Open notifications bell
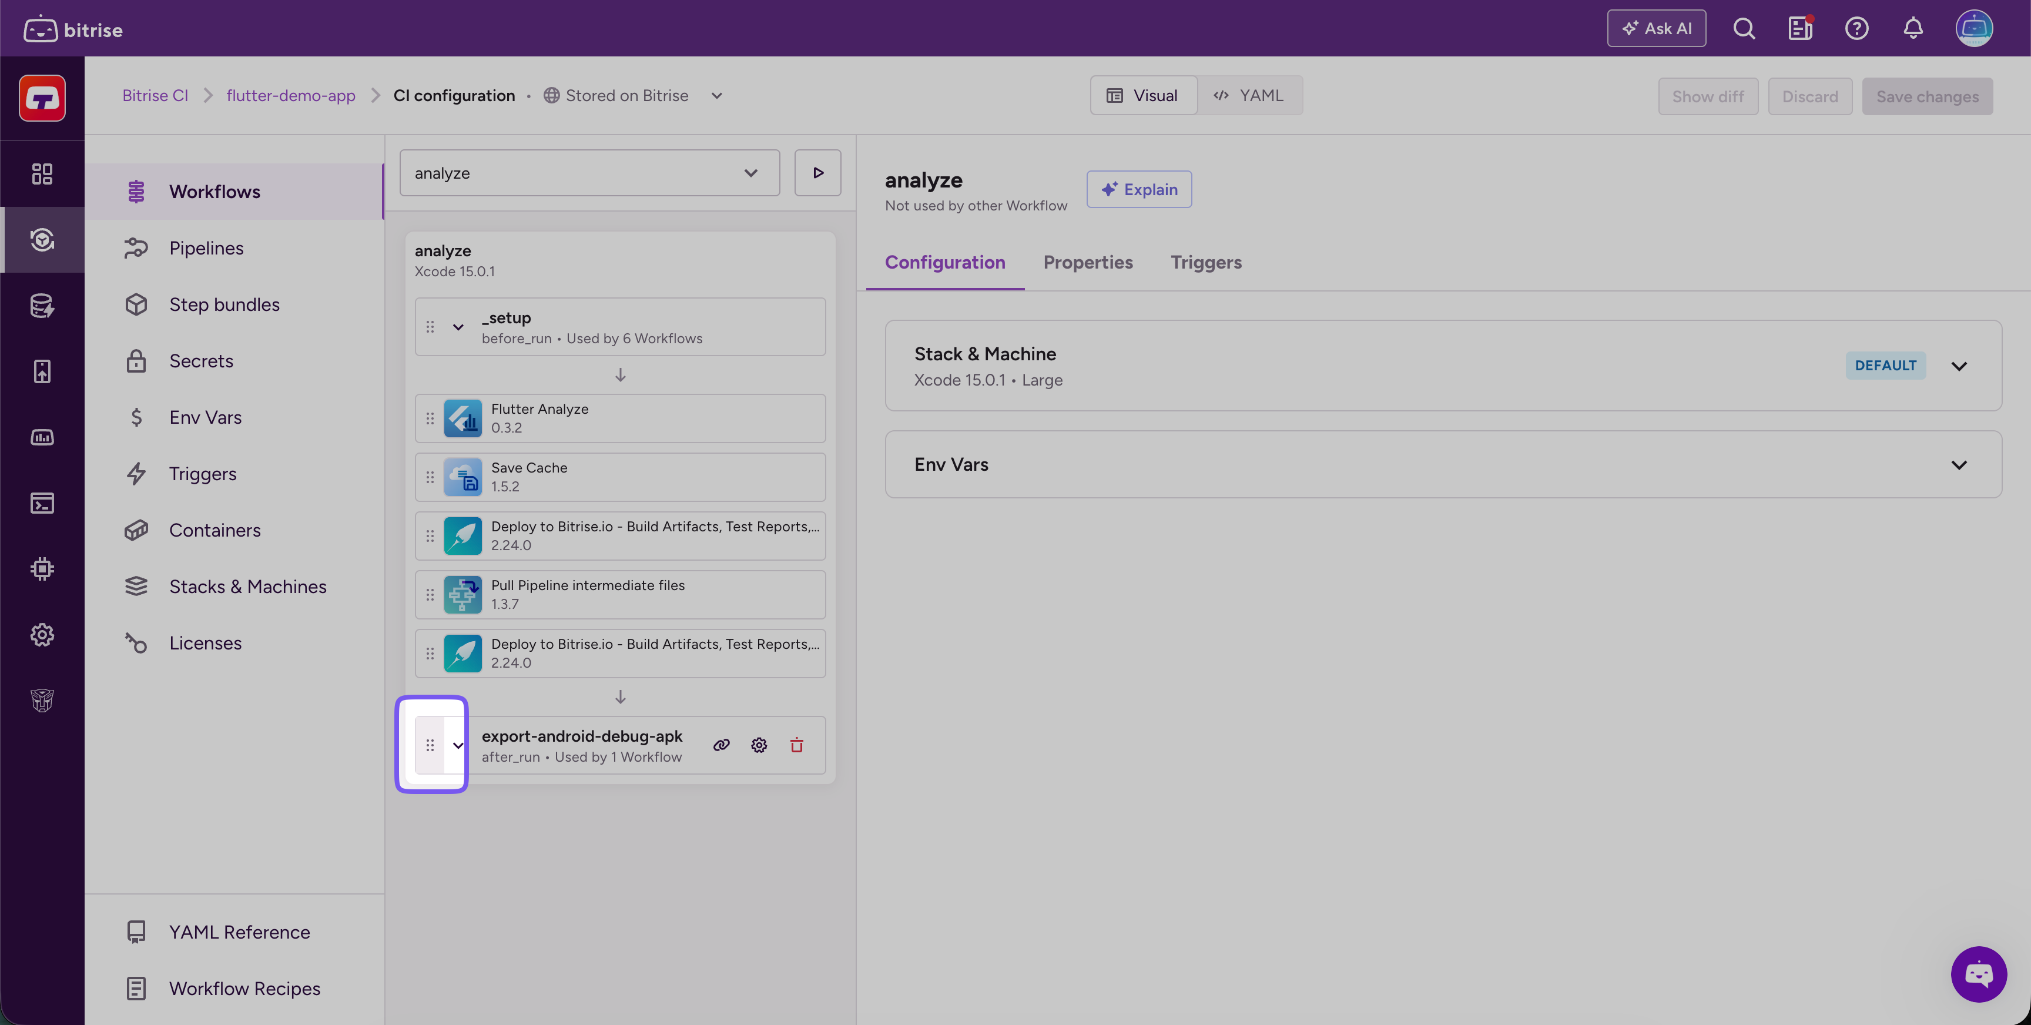The image size is (2031, 1025). pyautogui.click(x=1913, y=29)
